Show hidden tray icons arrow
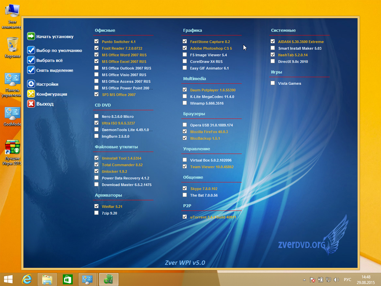 (x=304, y=280)
